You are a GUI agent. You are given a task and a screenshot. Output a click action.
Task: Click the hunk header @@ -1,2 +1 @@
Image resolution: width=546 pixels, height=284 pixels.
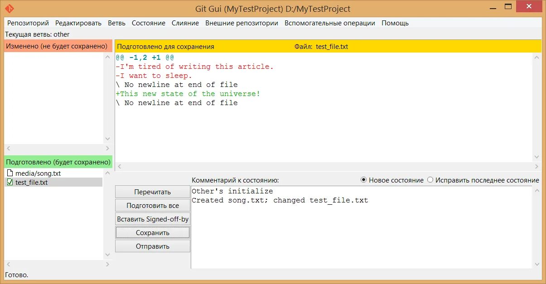(145, 58)
